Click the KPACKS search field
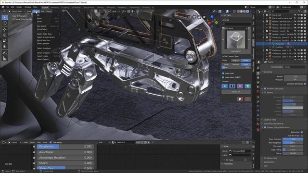Screen dimensions: 308x173 click(236, 24)
